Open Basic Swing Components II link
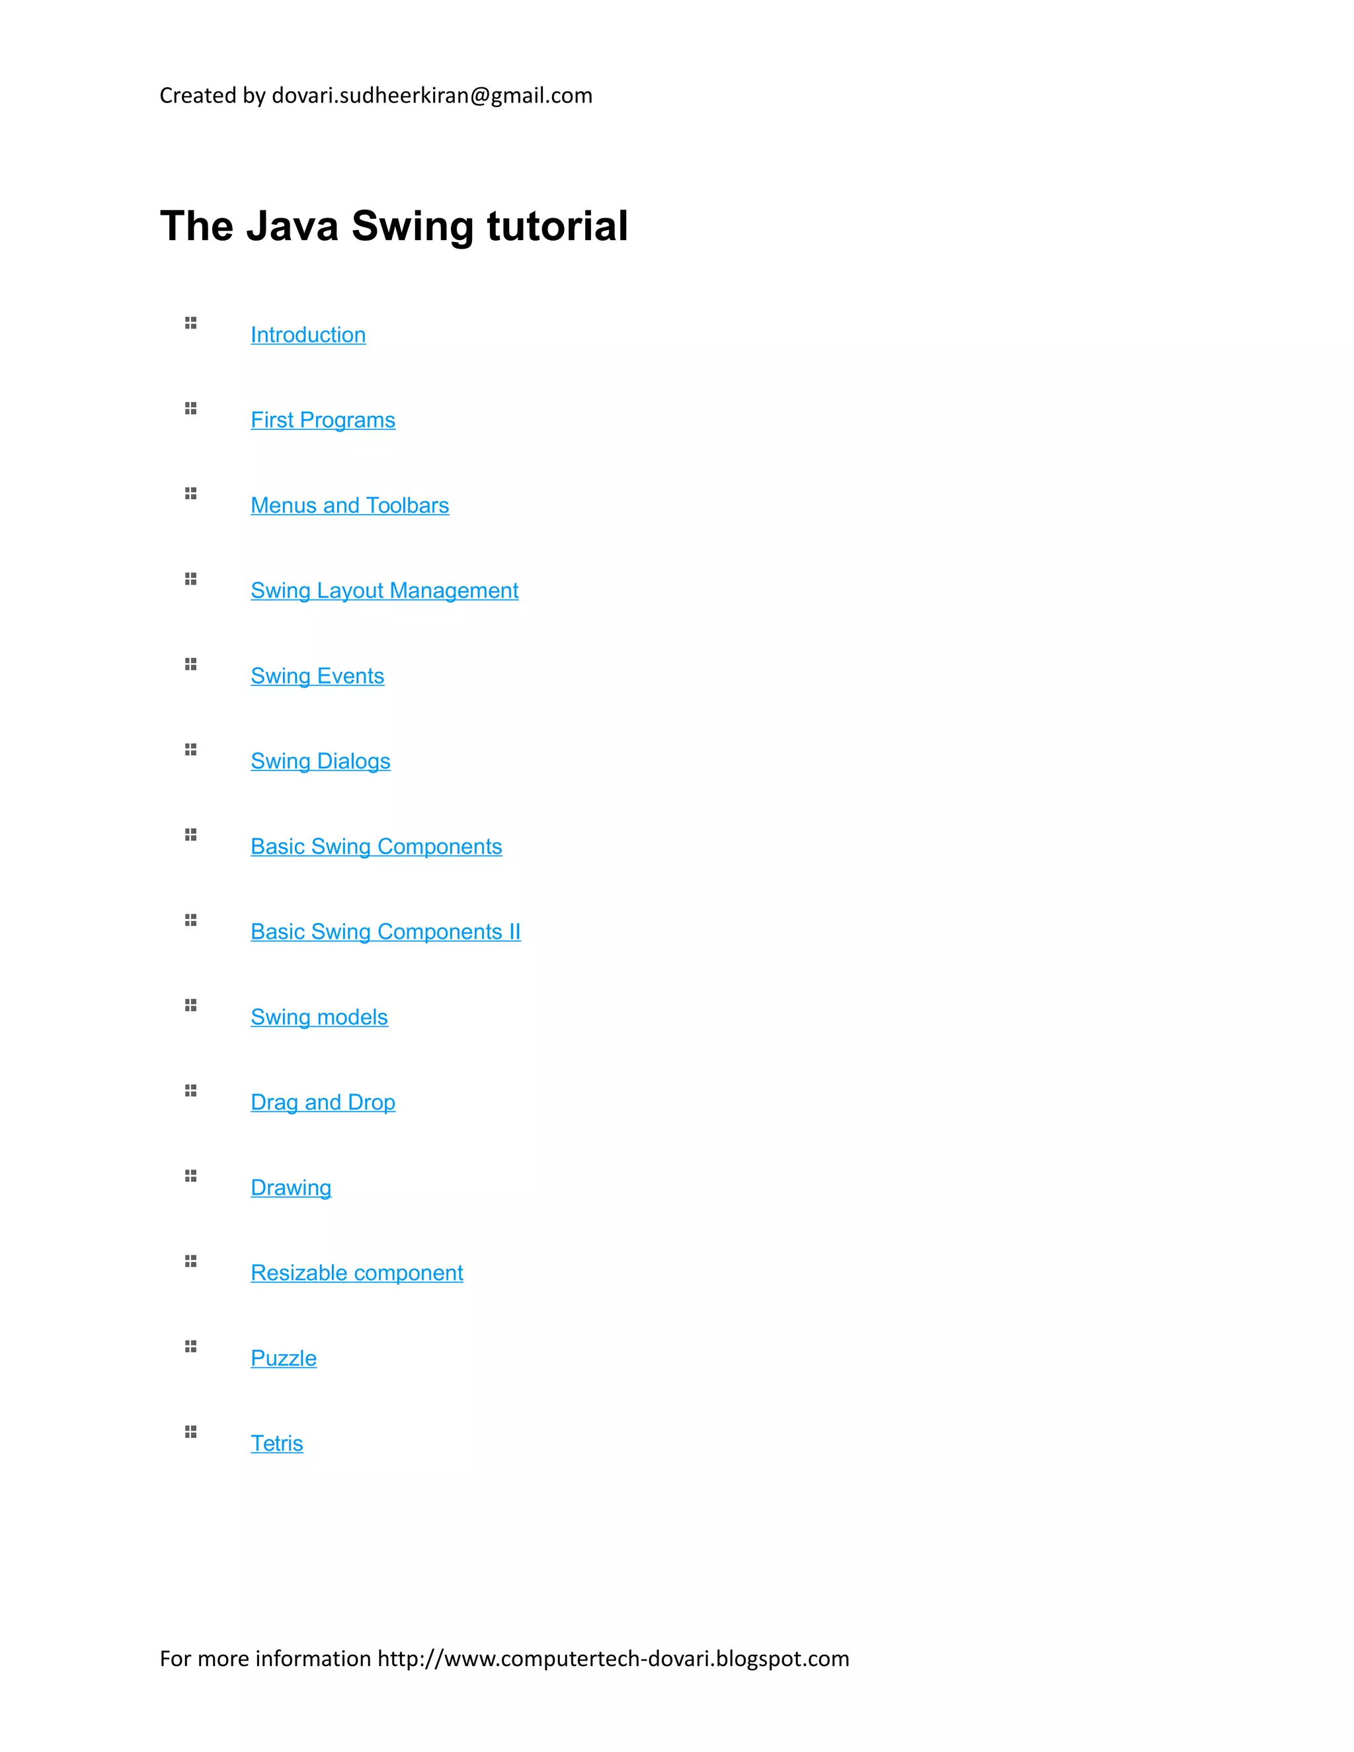The width and height of the screenshot is (1354, 1752). 385,932
